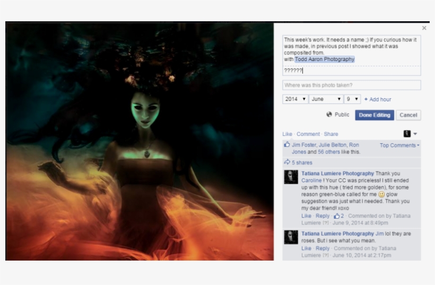The height and width of the screenshot is (285, 435).
Task: Click the highlighted Todd Aaron Photography tag
Action: click(325, 59)
